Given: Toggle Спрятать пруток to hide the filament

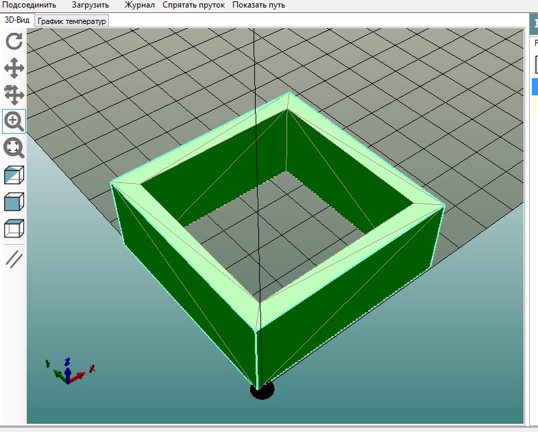Looking at the screenshot, I should 194,5.
